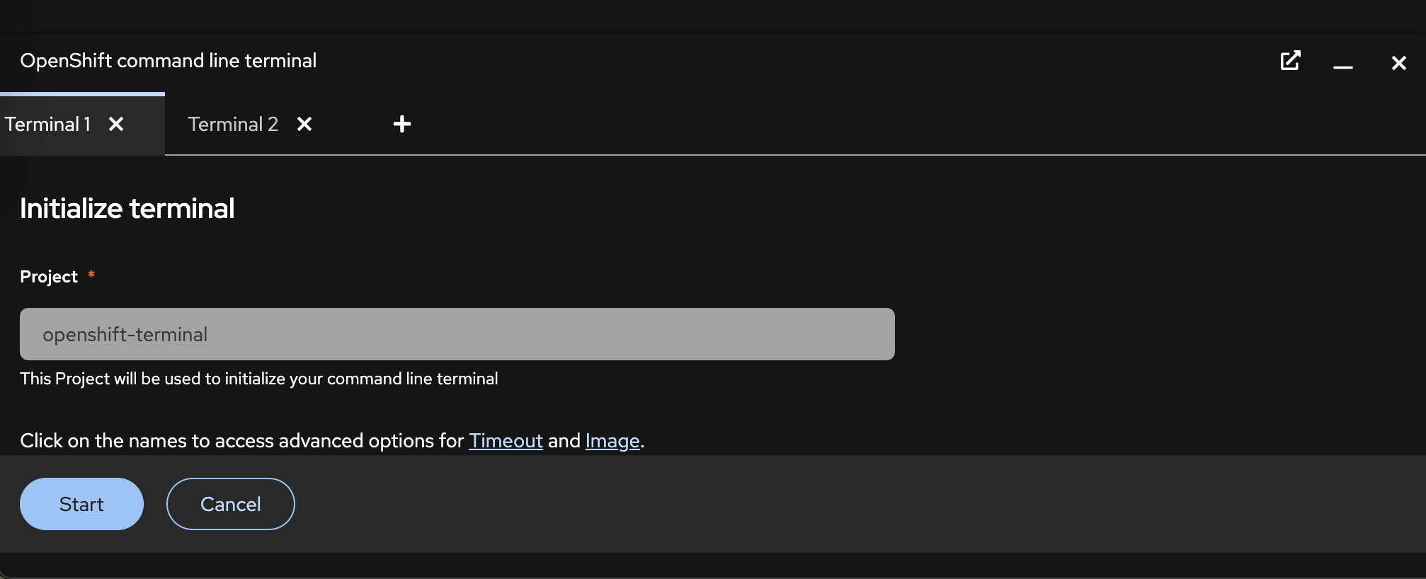Close the Terminal 2 tab

pos(304,125)
